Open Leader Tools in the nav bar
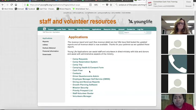The width and height of the screenshot is (196, 110). tap(61, 29)
